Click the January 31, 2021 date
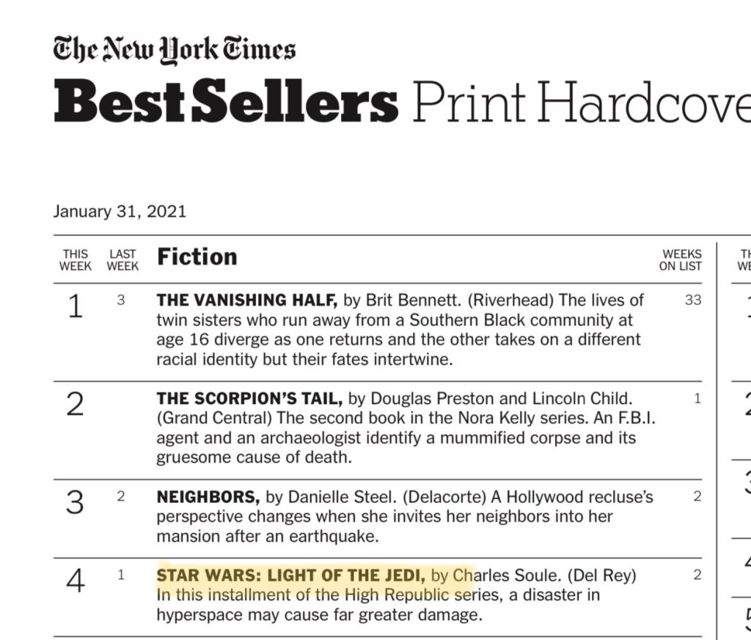Image resolution: width=751 pixels, height=640 pixels. coord(120,212)
